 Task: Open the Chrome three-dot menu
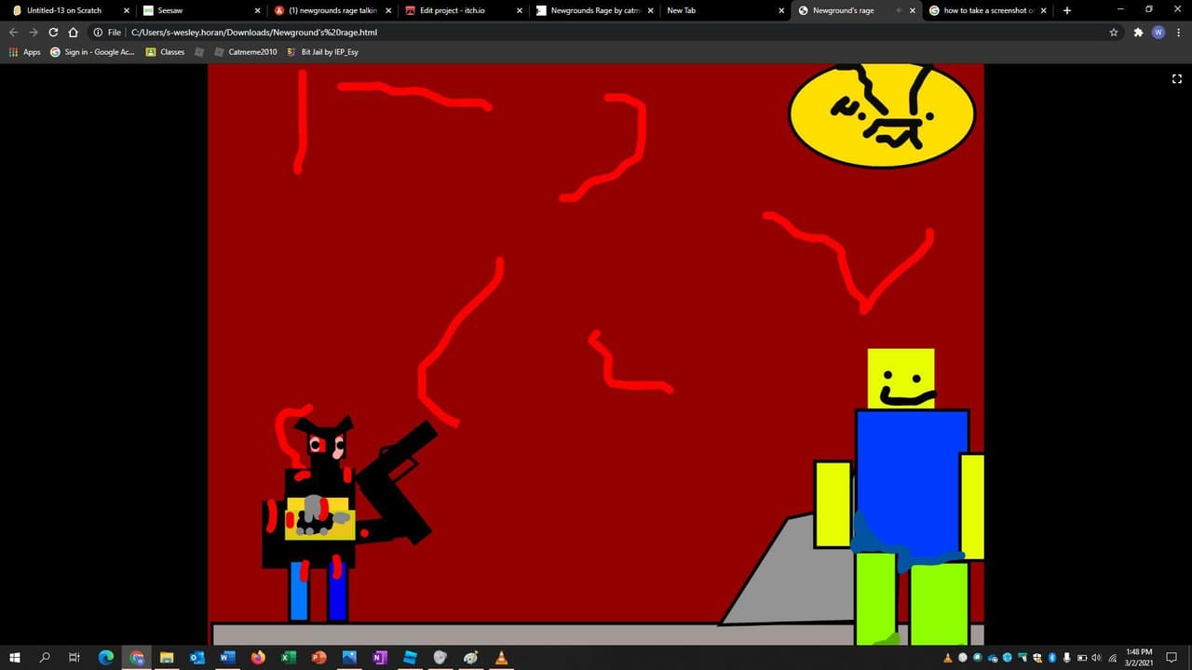coord(1179,32)
